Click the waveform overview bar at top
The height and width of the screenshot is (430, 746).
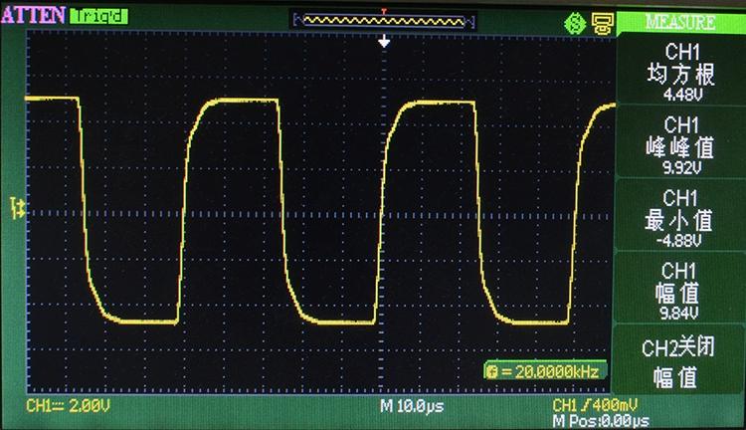[x=380, y=20]
